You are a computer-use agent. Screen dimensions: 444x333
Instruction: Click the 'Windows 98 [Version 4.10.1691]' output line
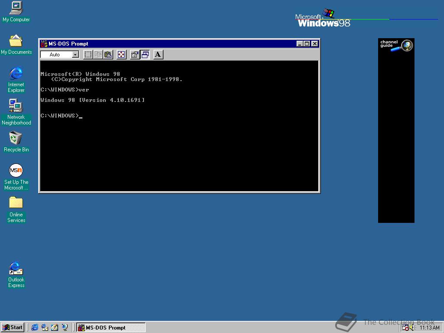pyautogui.click(x=93, y=100)
